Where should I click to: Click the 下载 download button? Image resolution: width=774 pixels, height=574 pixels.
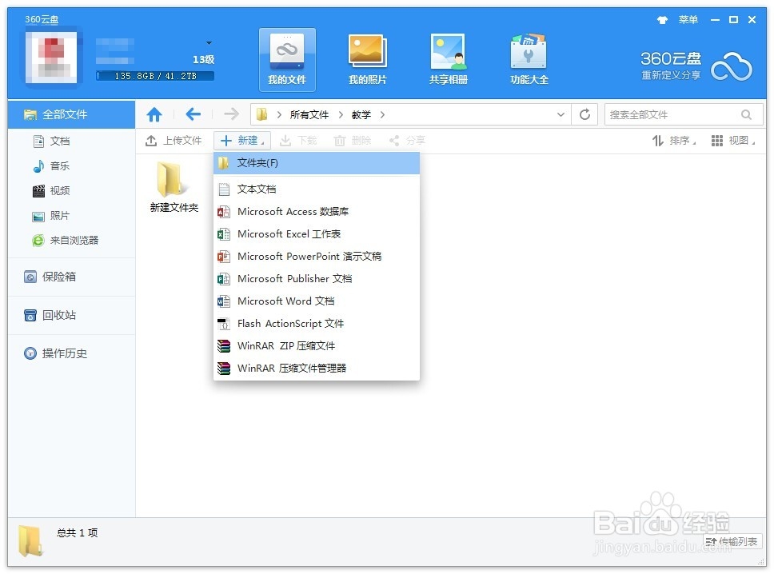pos(298,141)
